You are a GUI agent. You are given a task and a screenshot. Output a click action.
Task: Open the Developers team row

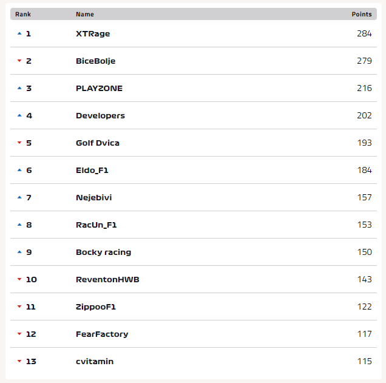pos(194,115)
